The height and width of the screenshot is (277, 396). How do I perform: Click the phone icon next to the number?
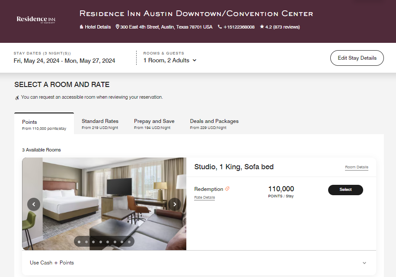click(x=220, y=26)
